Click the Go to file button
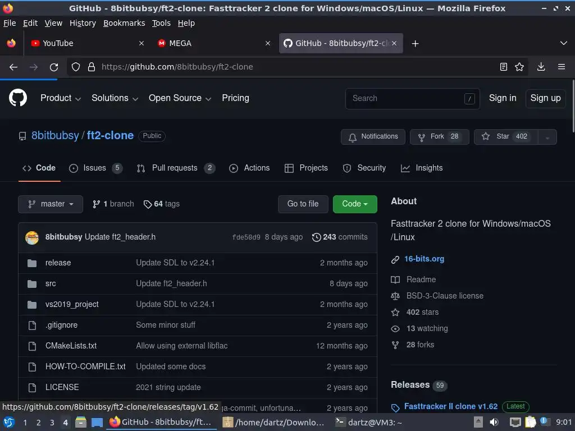575x431 pixels. [x=303, y=204]
